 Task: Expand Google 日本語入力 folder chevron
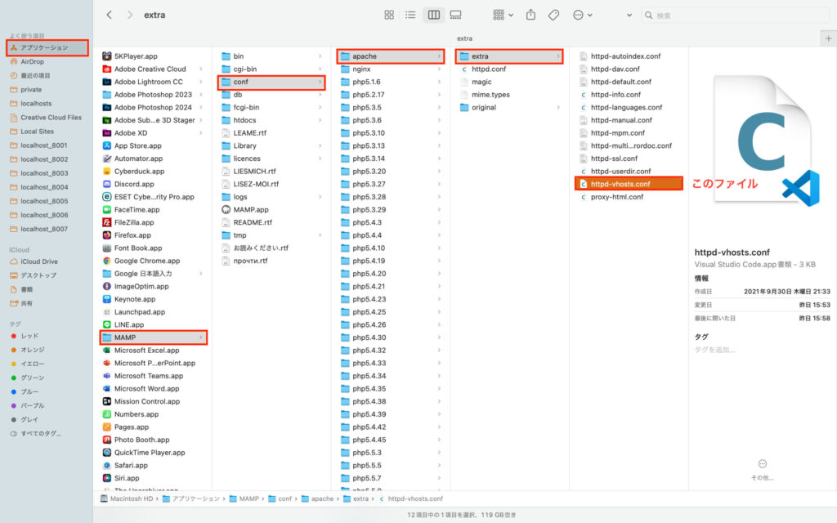pos(201,274)
